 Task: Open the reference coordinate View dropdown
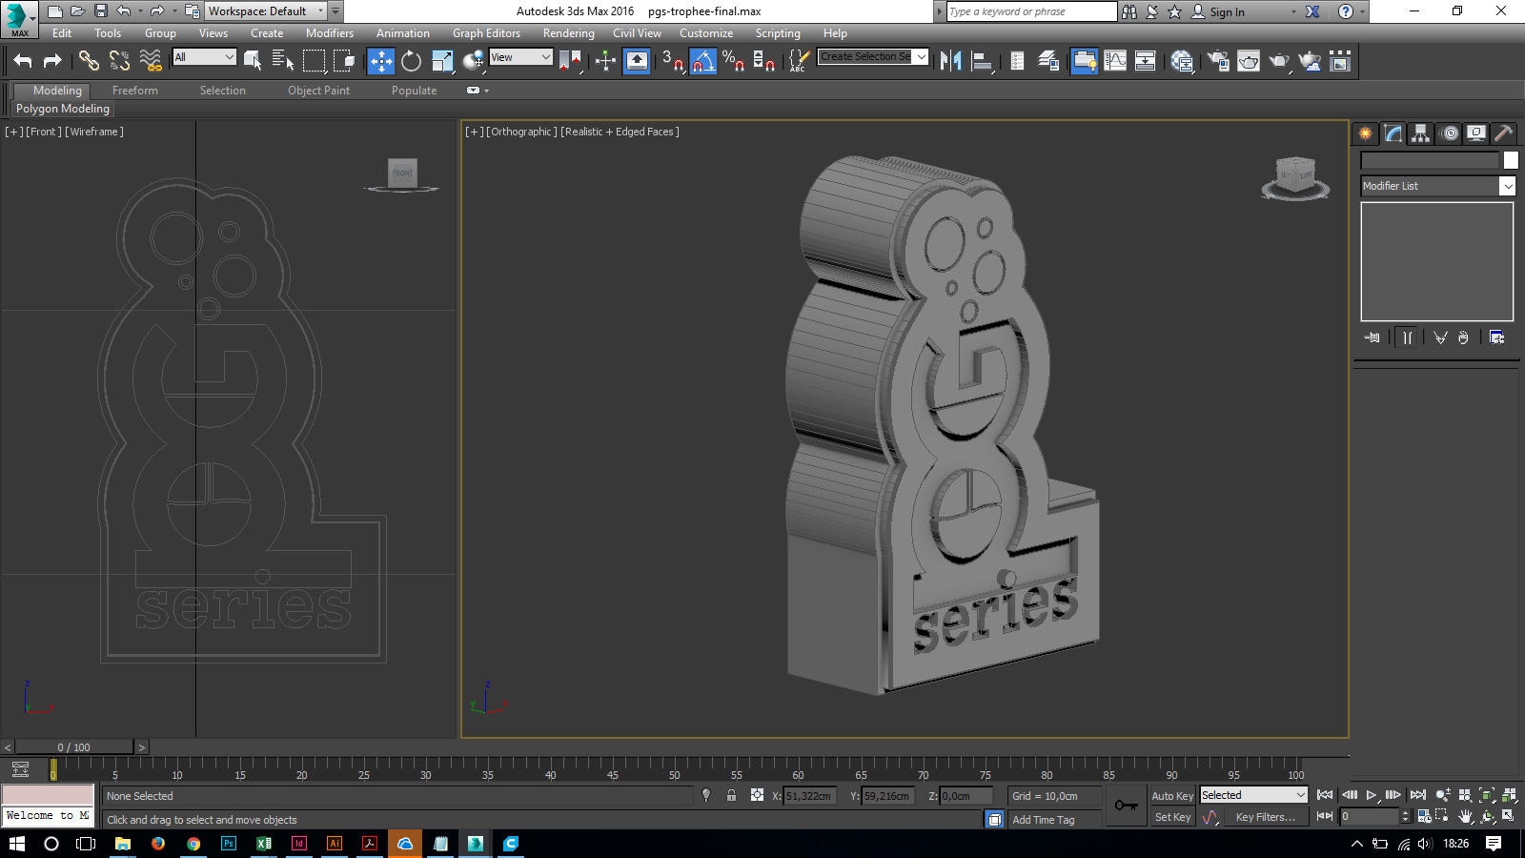tap(520, 57)
